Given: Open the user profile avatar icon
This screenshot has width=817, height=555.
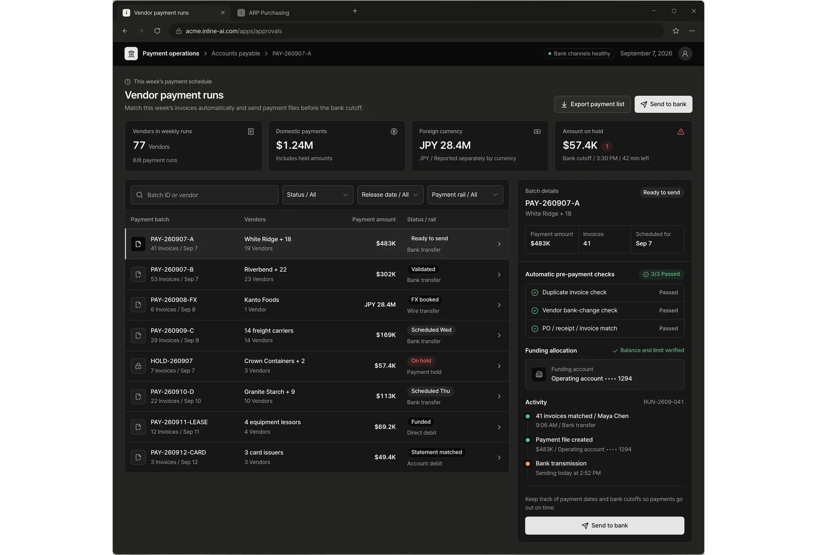Looking at the screenshot, I should (685, 53).
